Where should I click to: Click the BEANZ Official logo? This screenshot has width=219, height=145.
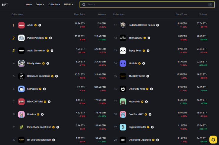pos(21,102)
